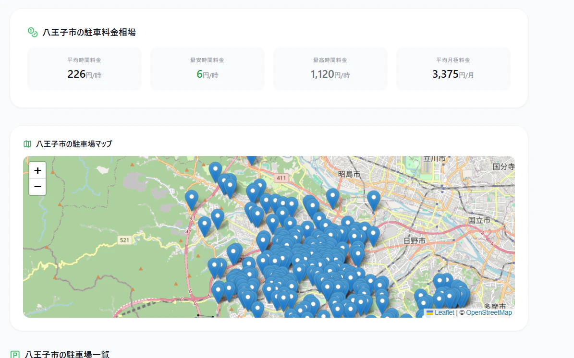Select the 平均月極料金 3,375円 card
574x358 pixels.
coord(453,68)
